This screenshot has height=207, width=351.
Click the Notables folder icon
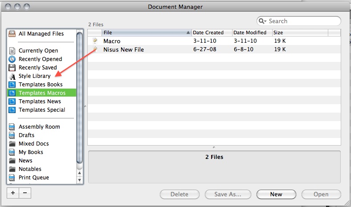(x=12, y=169)
